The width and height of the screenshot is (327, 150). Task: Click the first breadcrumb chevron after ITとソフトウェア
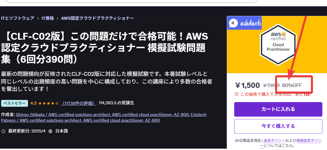point(38,18)
